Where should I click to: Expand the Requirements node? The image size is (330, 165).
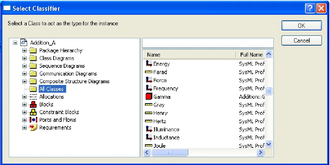24,128
